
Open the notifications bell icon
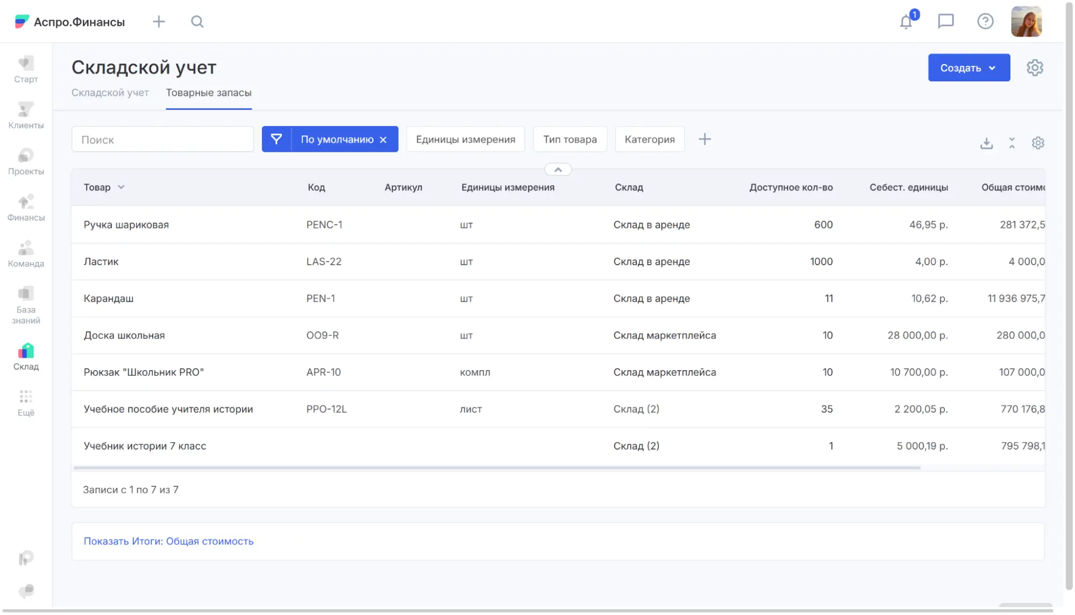tap(906, 22)
